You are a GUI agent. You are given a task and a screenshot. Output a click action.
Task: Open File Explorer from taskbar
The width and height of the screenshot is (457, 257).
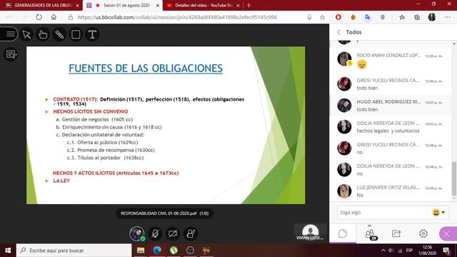click(141, 251)
